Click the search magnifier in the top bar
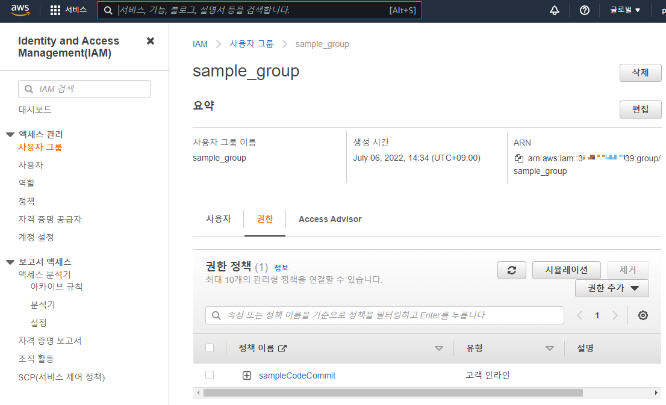This screenshot has height=405, width=666. click(x=108, y=10)
